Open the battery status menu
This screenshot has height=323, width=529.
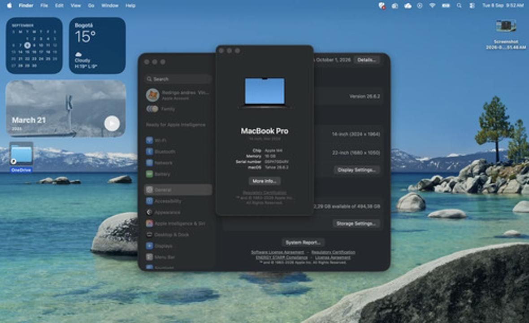446,6
